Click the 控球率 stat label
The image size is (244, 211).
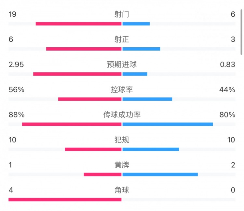click(122, 89)
